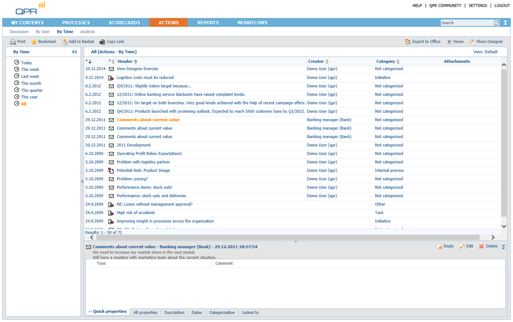This screenshot has height=322, width=513.
Task: Open Export to Office
Action: pos(408,42)
